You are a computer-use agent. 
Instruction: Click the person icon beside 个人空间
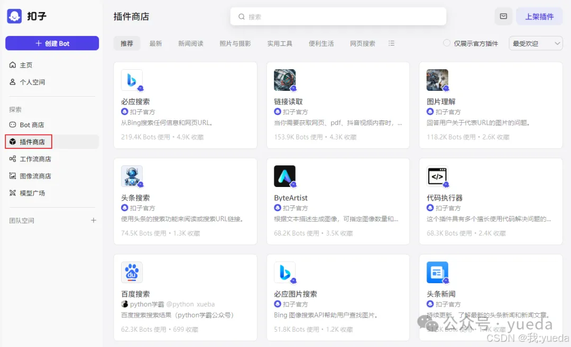(12, 82)
